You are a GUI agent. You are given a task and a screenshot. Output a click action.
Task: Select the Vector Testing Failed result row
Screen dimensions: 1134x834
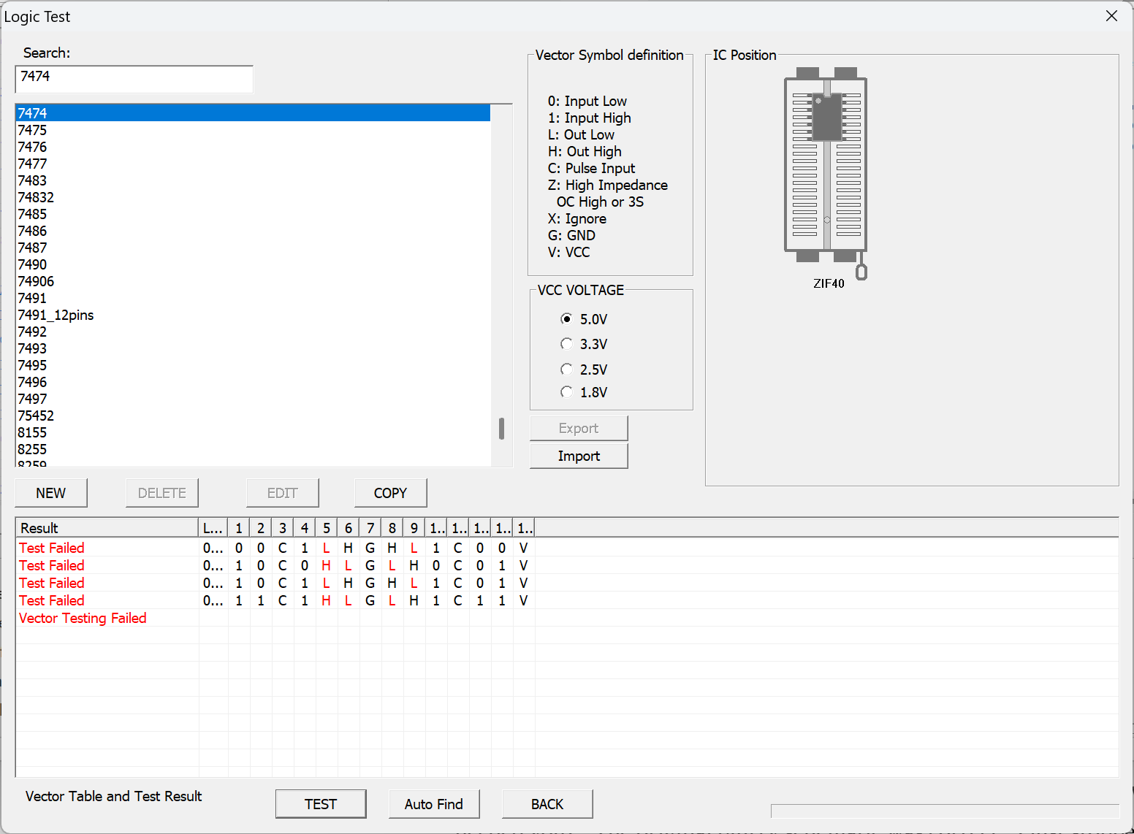pyautogui.click(x=83, y=618)
